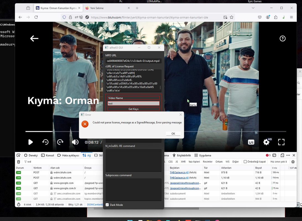
Task: Filter network requests by Diğer
Action: (235, 162)
